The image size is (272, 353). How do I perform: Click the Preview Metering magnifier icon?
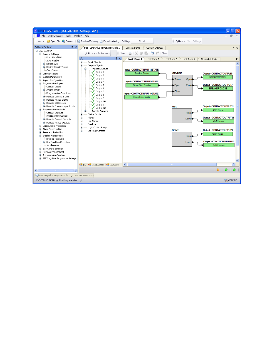click(78, 41)
